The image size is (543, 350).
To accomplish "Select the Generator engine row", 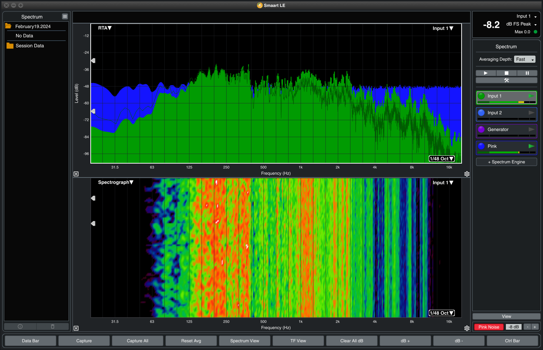I will [x=506, y=131].
